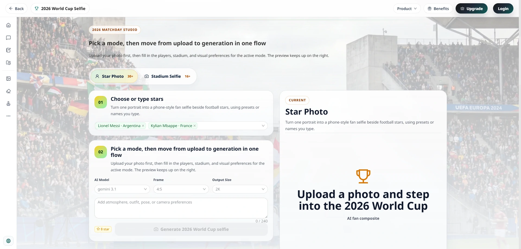Open the folder history sidebar icon

tap(8, 63)
